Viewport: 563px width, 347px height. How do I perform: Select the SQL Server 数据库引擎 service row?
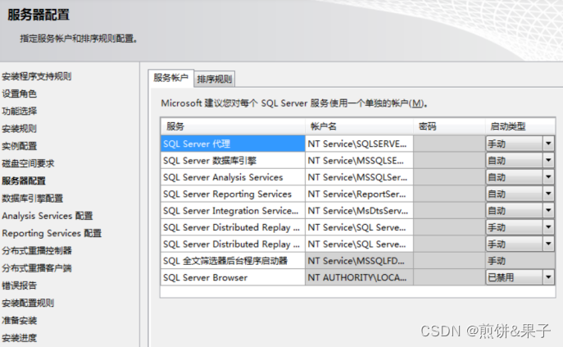pyautogui.click(x=233, y=161)
